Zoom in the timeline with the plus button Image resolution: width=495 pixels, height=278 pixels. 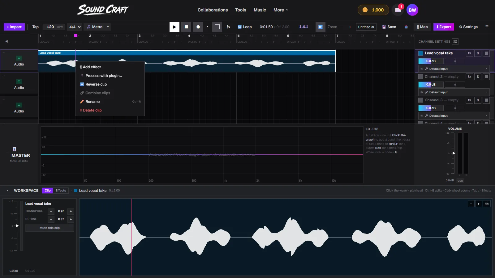point(350,27)
